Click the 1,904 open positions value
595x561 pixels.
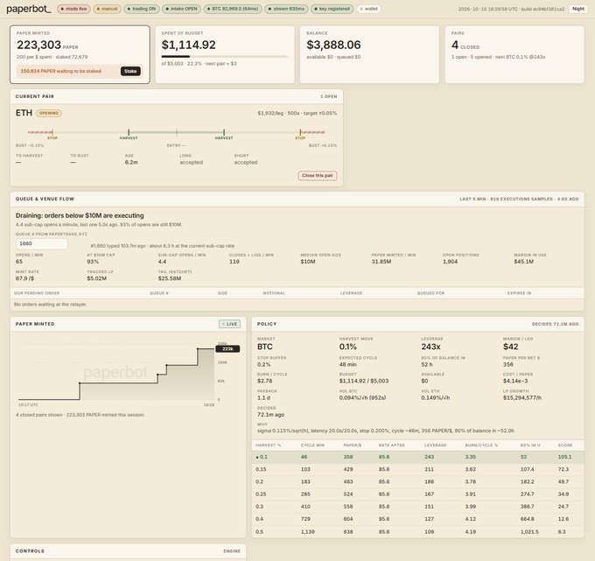coord(450,262)
